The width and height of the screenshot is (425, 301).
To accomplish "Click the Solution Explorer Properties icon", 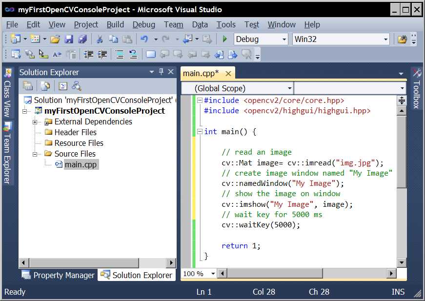I will coord(27,86).
